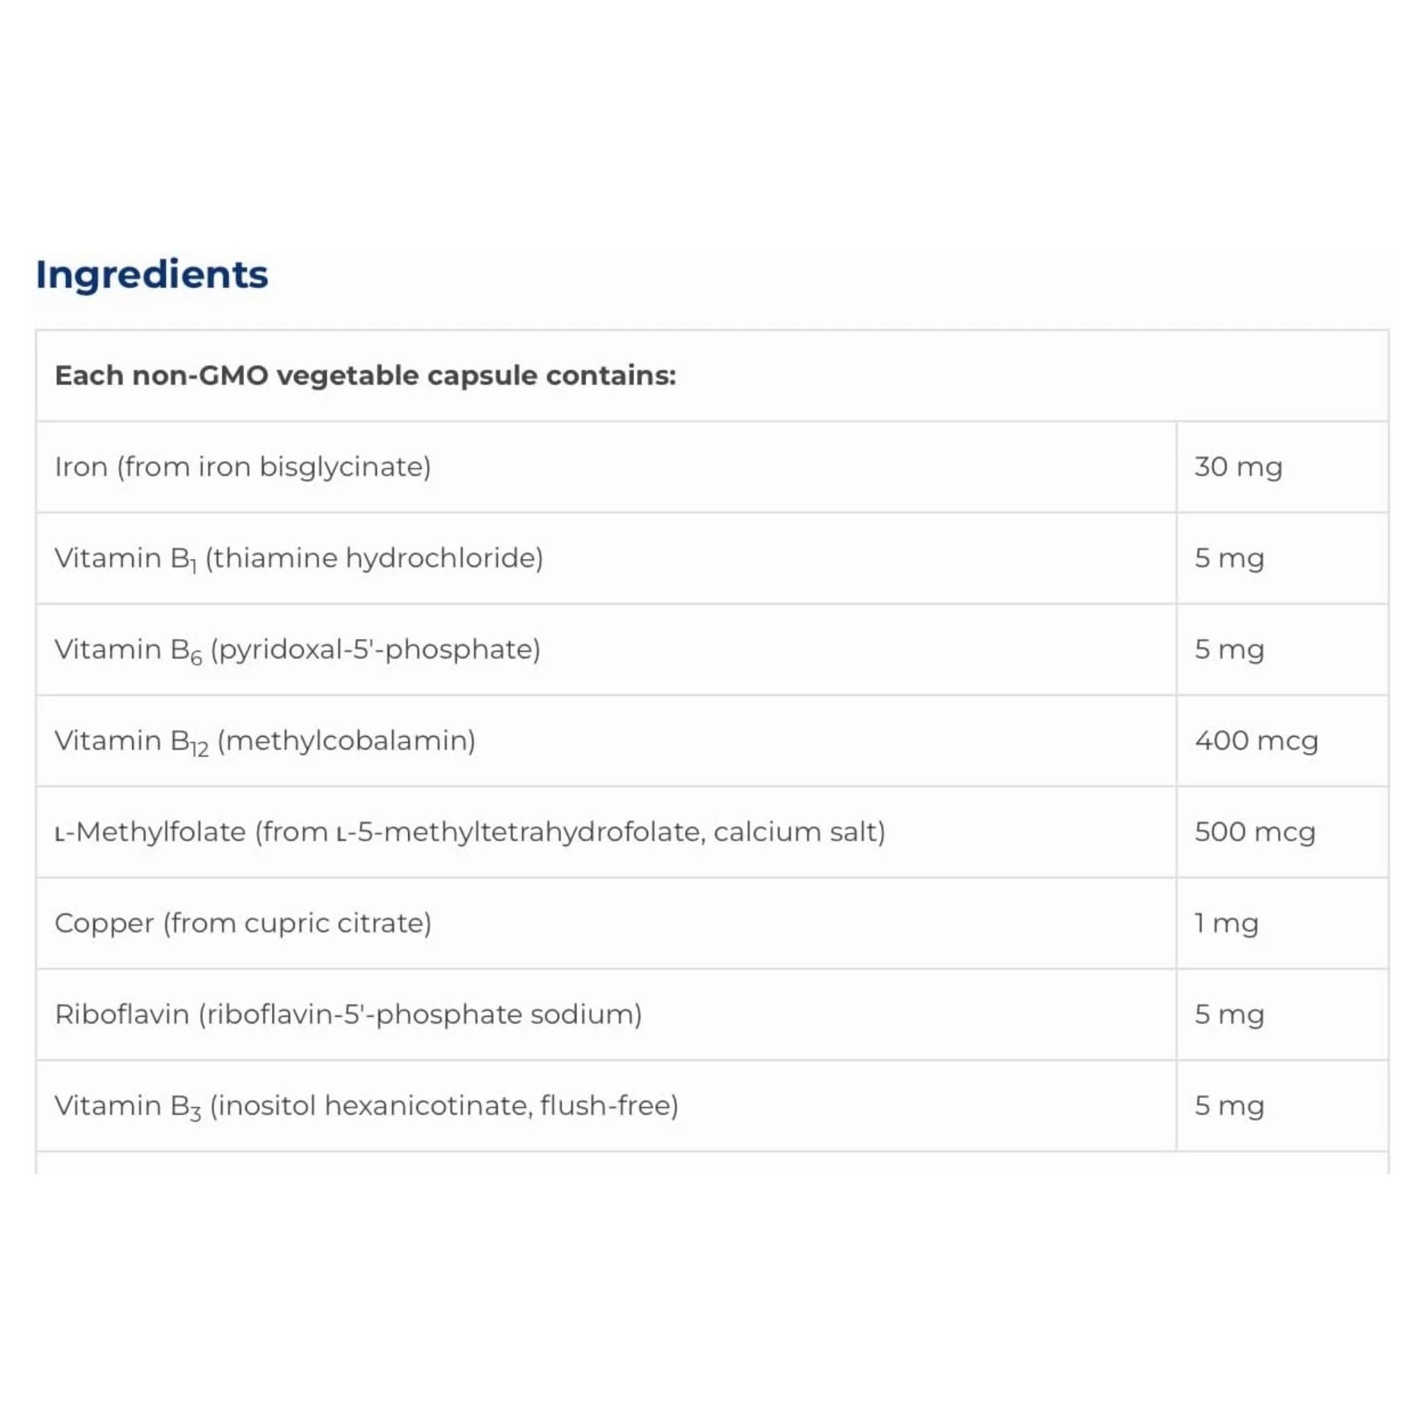Select the Vitamin B1 thiamine hydrochloride label
The image size is (1424, 1424).
click(298, 559)
